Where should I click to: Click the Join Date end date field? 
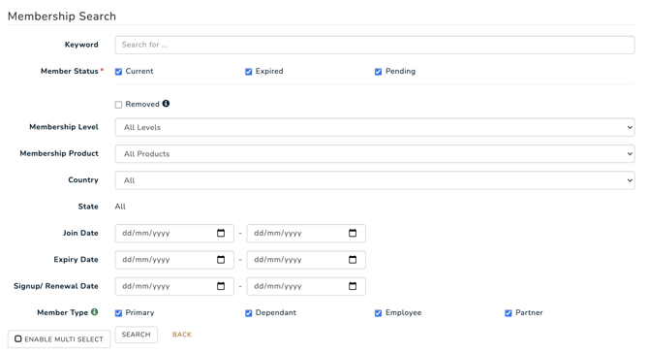tap(306, 234)
